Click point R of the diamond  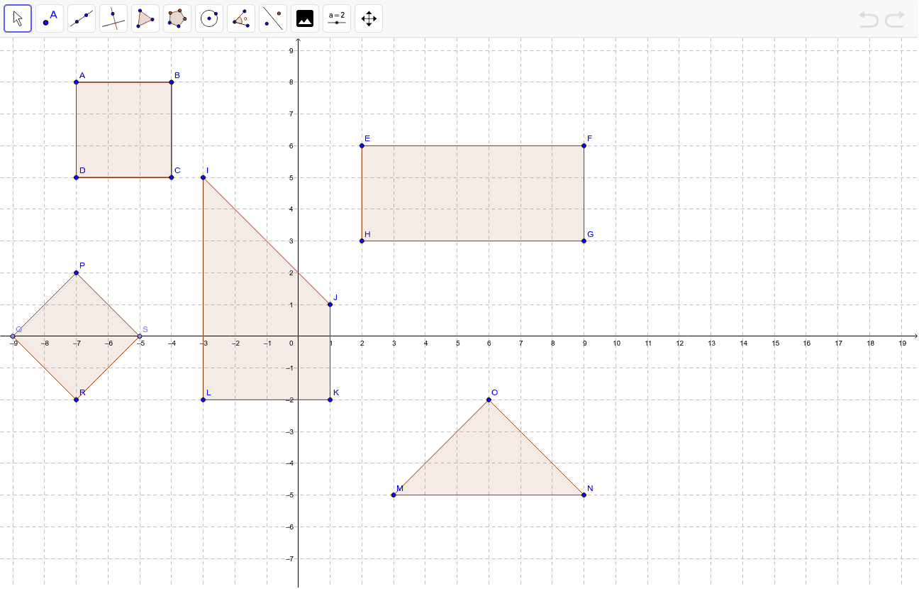tap(77, 400)
